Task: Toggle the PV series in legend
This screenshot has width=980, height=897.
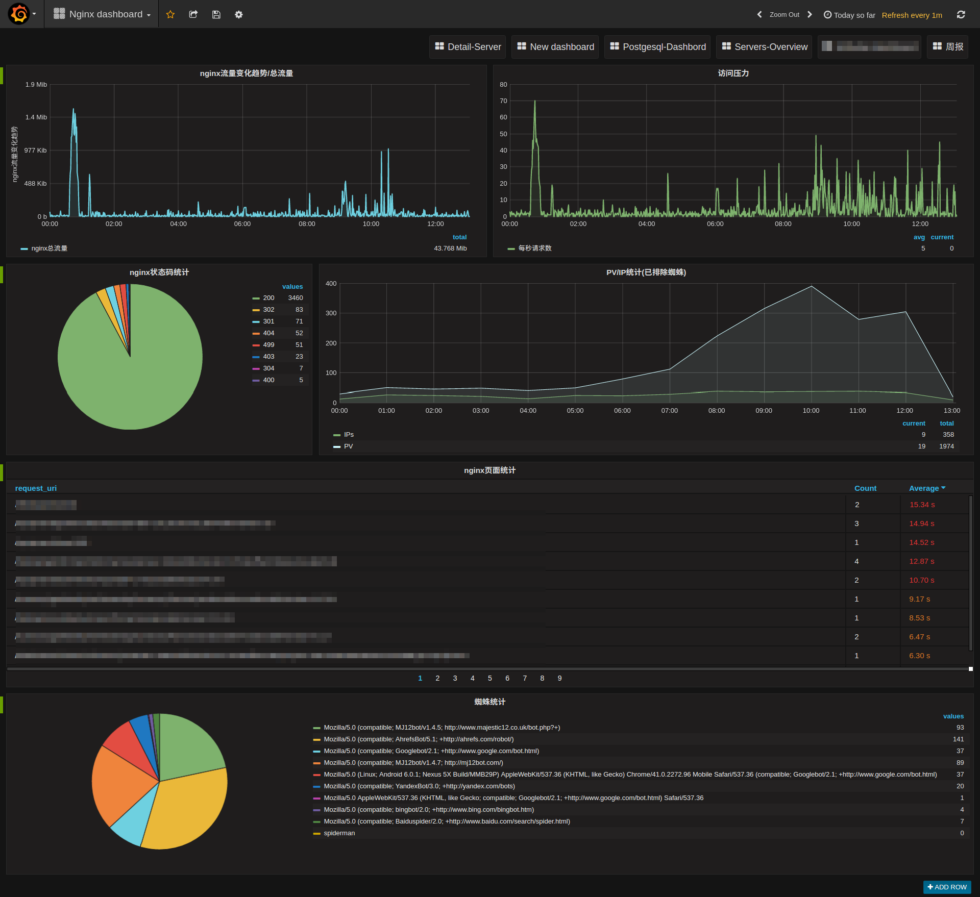Action: [348, 446]
